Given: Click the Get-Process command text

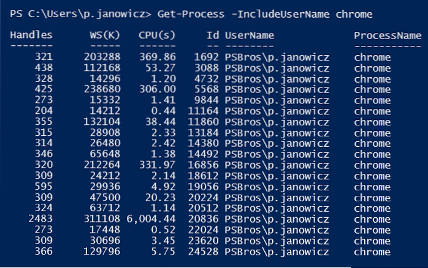Looking at the screenshot, I should click(x=186, y=13).
